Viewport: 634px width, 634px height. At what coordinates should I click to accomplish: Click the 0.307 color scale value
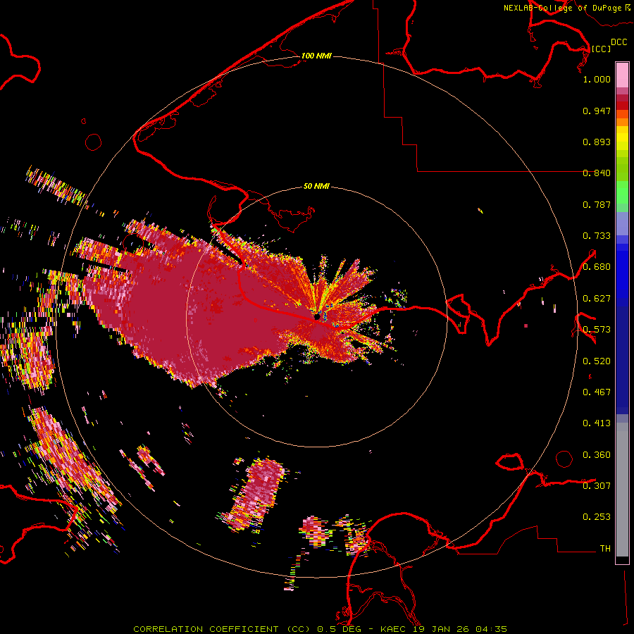[x=597, y=486]
